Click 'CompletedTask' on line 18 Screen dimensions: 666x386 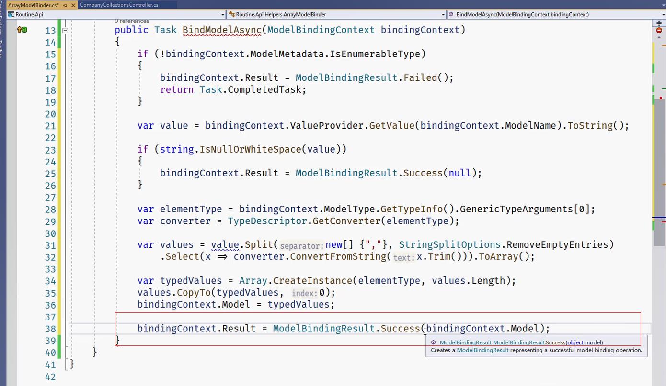click(x=264, y=89)
